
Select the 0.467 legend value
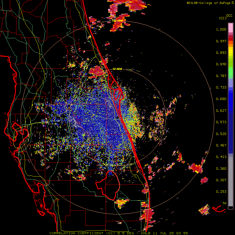coord(221,145)
